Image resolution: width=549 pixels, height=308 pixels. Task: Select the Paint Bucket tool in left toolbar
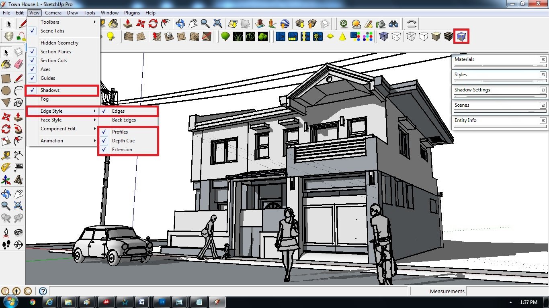pos(6,64)
